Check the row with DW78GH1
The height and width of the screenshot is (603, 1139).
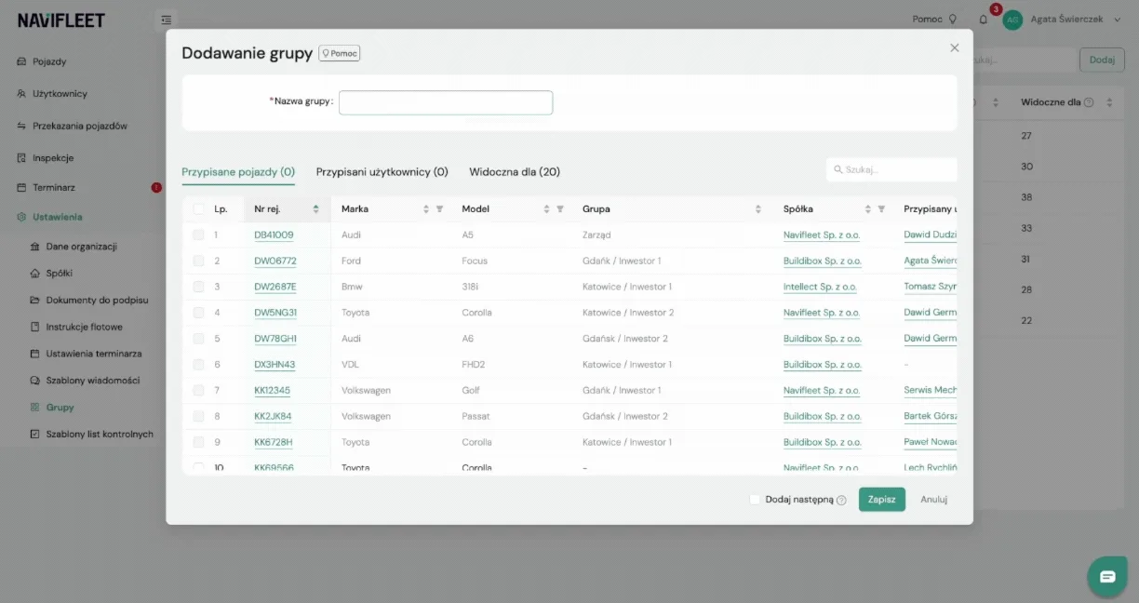tap(198, 339)
